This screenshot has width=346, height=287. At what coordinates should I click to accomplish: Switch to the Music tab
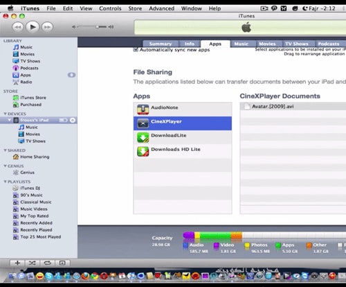[242, 44]
